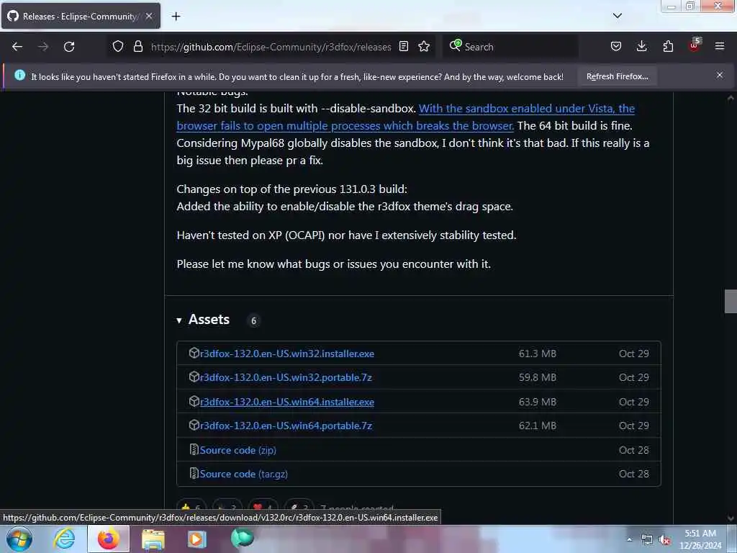This screenshot has width=737, height=553.
Task: Click the Refresh Firefox button
Action: point(617,76)
